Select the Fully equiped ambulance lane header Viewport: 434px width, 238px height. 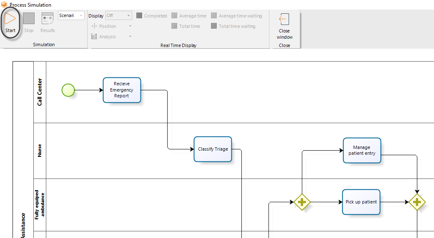(x=40, y=205)
